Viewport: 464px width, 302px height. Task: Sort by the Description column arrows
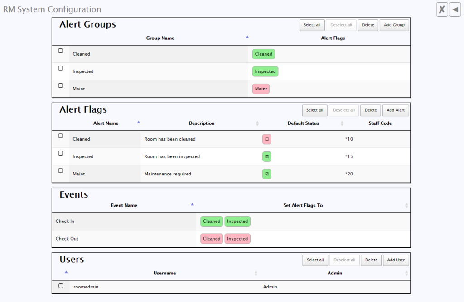point(257,123)
